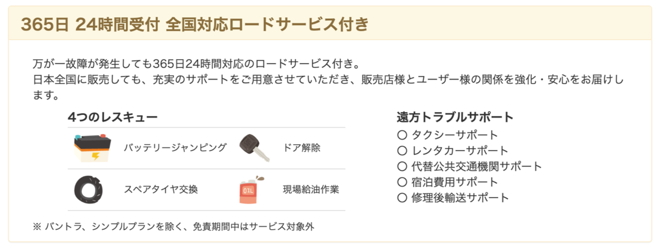Click the バッテリージャンピング label
Viewport: 658px width, 249px height.
pyautogui.click(x=175, y=148)
